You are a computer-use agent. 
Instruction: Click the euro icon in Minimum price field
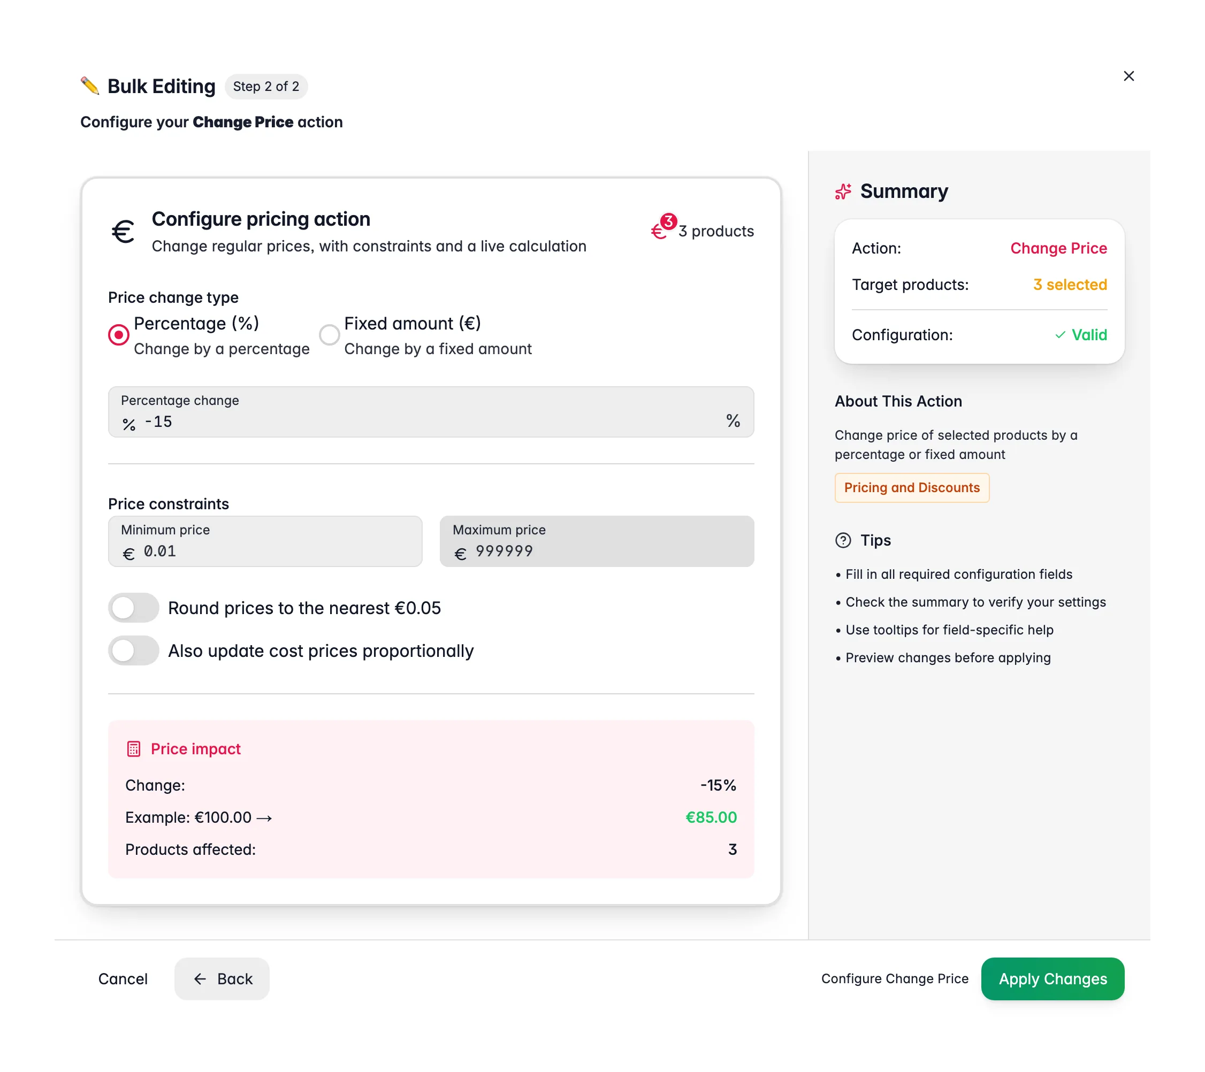tap(128, 554)
